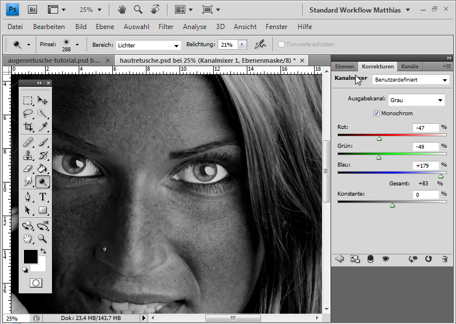Uncheck the Monochrom checkbox
The image size is (456, 324).
pos(376,114)
